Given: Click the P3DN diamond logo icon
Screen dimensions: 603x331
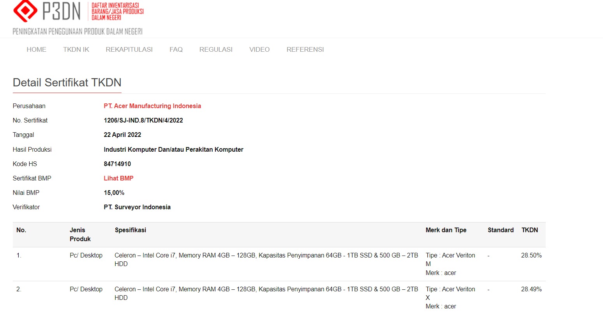Looking at the screenshot, I should 25,11.
